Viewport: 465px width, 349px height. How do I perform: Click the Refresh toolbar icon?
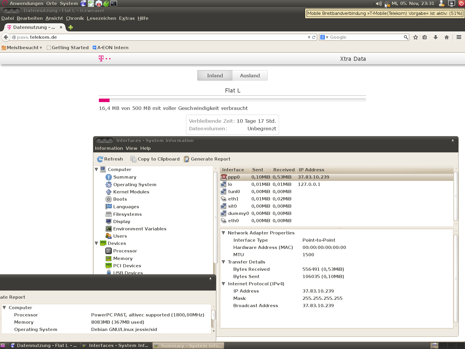[x=100, y=159]
